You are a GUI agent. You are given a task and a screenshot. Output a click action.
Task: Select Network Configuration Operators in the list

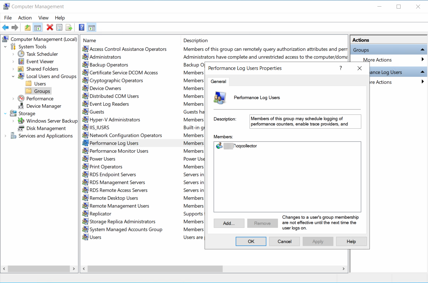[126, 135]
